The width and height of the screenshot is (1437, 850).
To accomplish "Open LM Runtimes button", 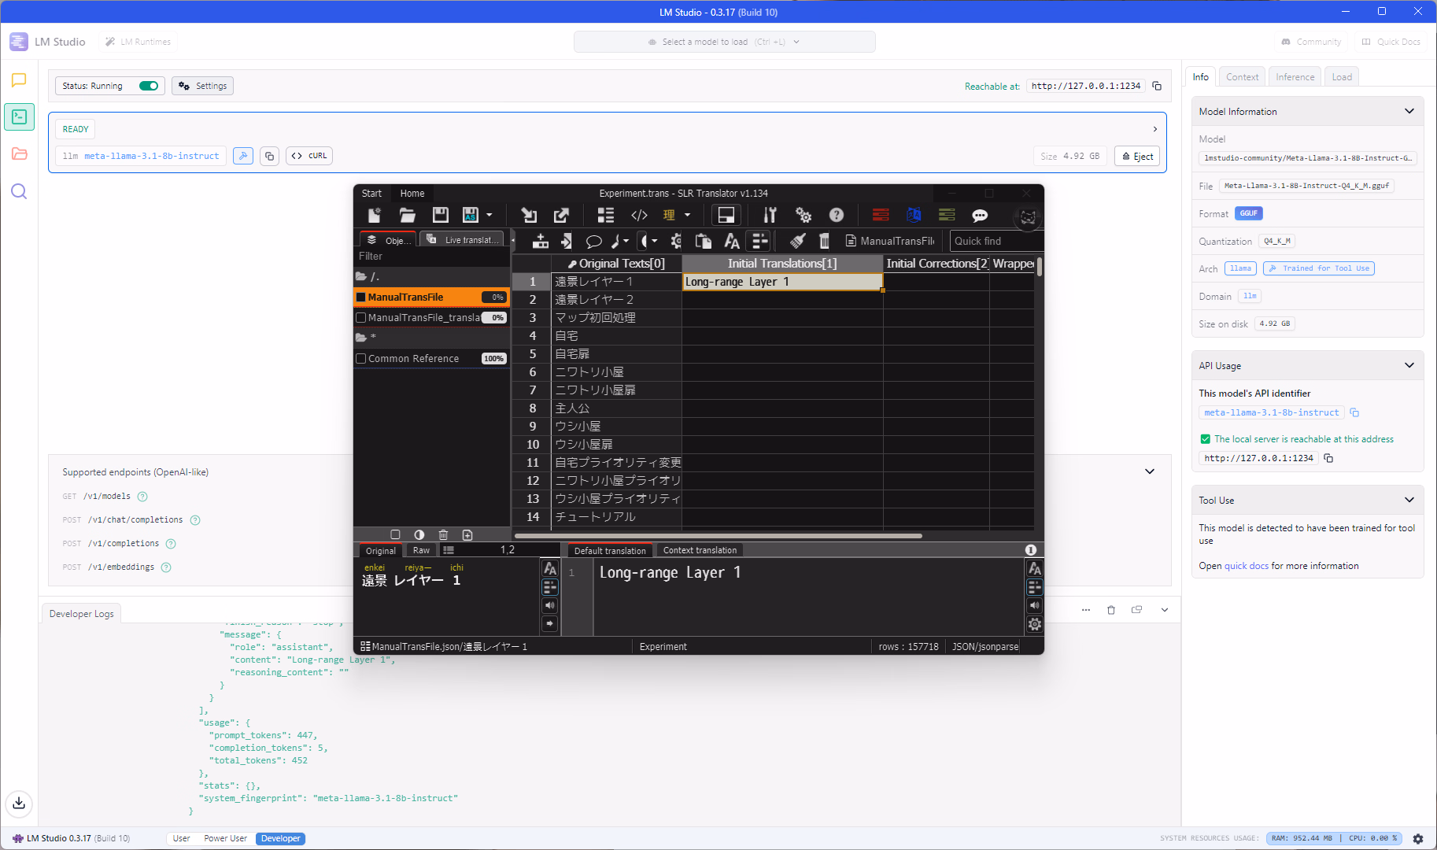I will click(x=139, y=42).
